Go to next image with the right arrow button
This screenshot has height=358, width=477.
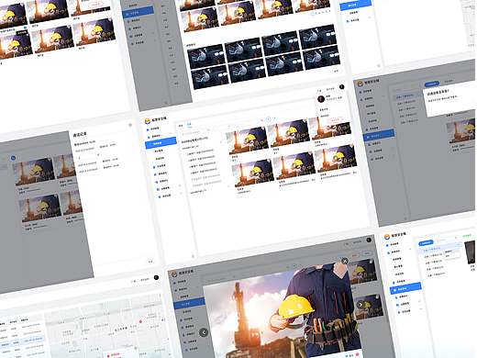click(x=361, y=305)
